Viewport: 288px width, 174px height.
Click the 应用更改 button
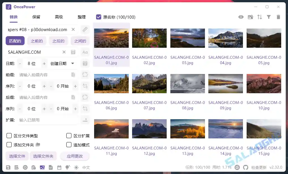tap(75, 156)
